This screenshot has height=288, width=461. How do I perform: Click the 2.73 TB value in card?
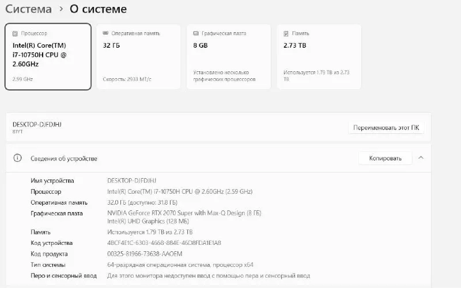point(294,45)
